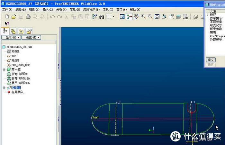Screen dimensions: 225x145
Task: Select the FRONT datum plane in tree
Action: pos(15,60)
